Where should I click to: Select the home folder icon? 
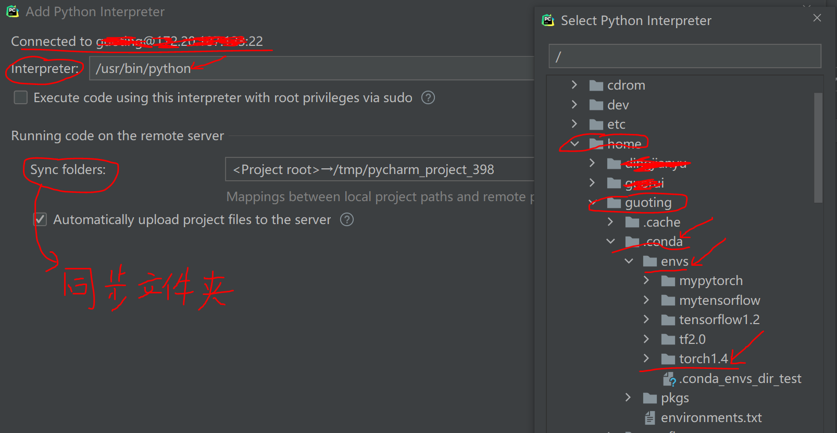pyautogui.click(x=596, y=144)
